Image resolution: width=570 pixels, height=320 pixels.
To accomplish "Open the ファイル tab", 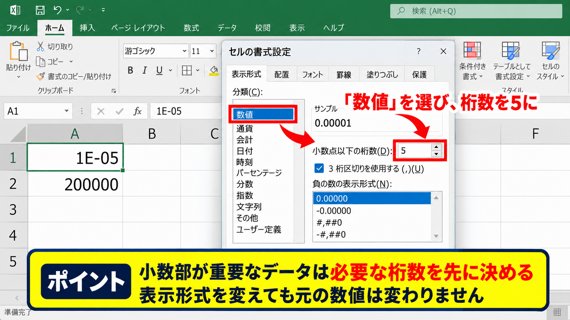I will [x=18, y=28].
